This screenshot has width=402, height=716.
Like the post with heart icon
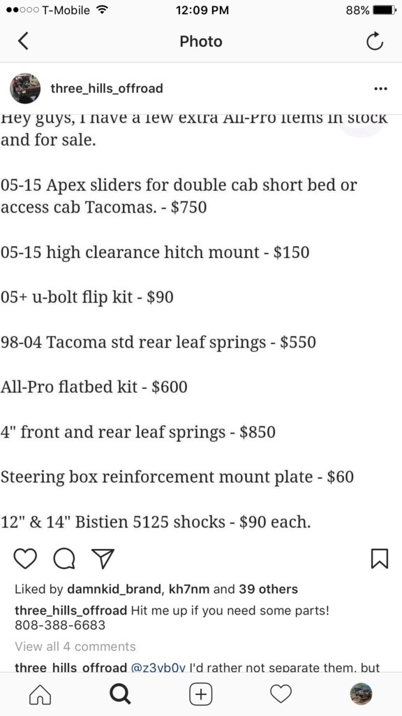click(x=25, y=559)
